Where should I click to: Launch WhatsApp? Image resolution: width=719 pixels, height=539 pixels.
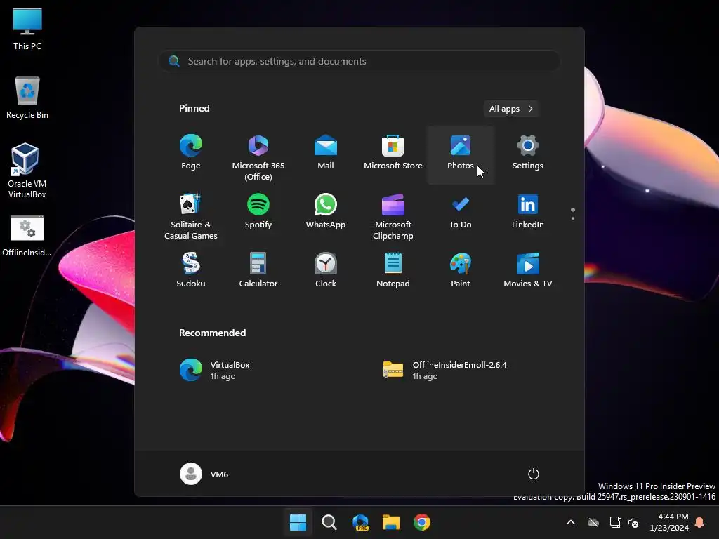coord(326,212)
